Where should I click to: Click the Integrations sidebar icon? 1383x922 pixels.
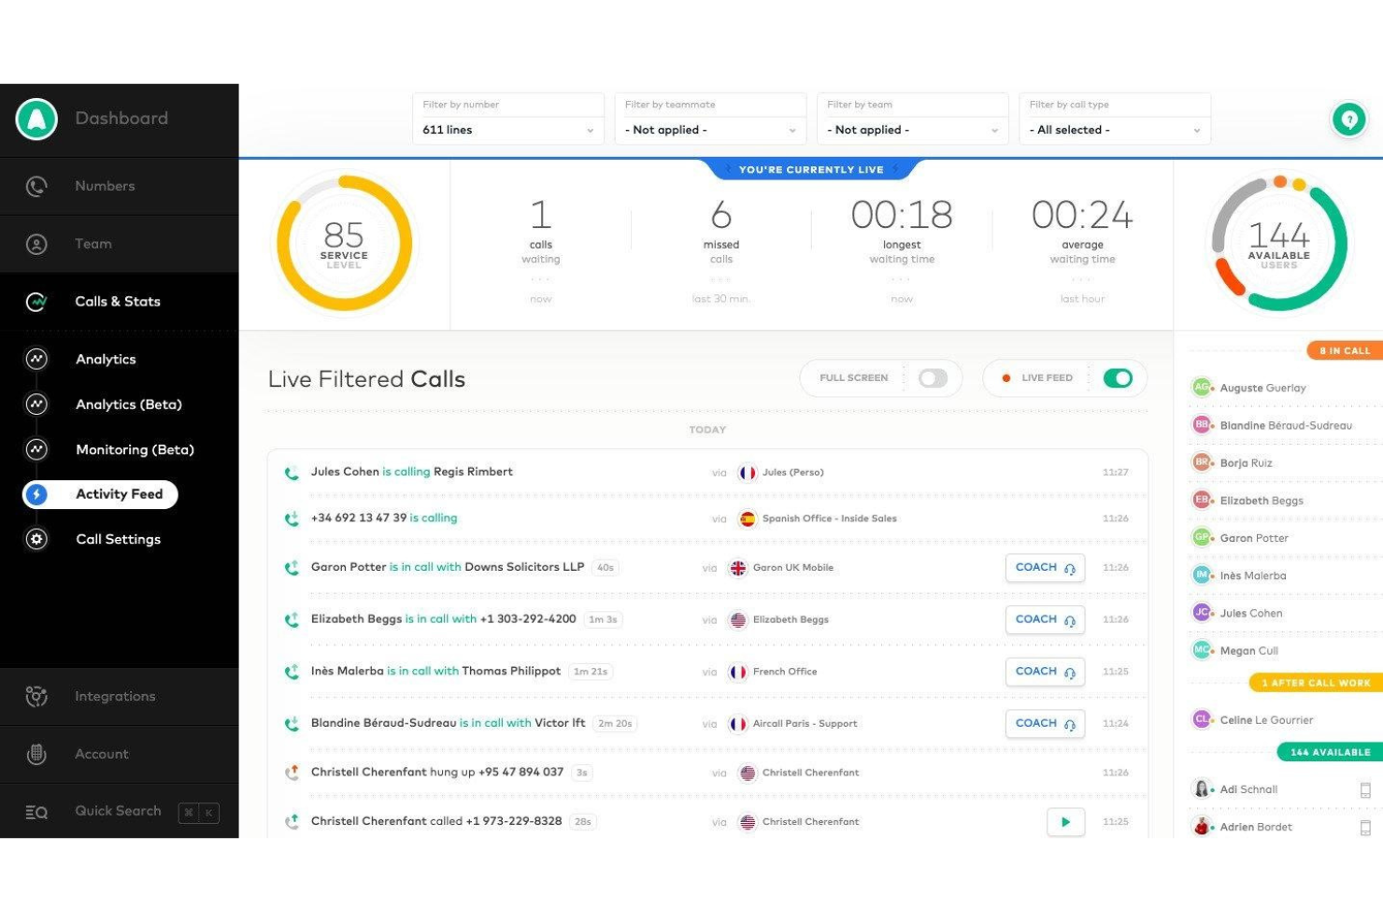coord(36,696)
